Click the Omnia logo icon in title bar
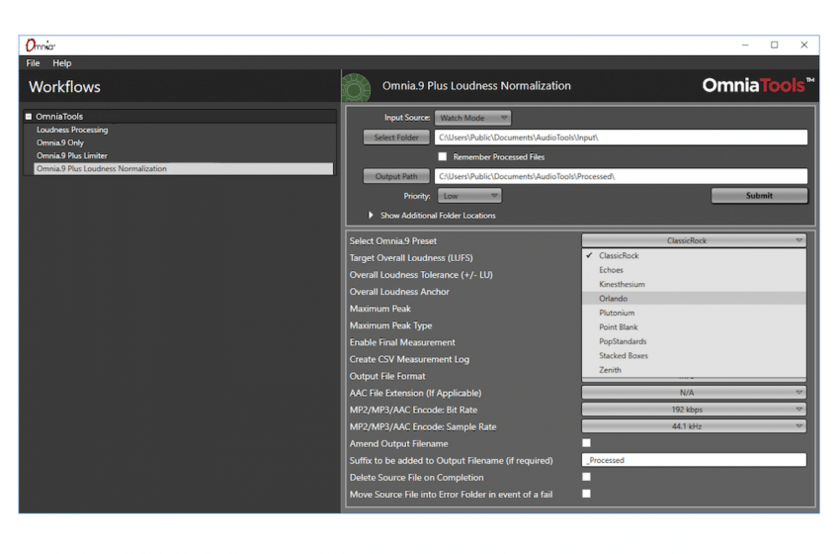Screen dimensions: 840x554 [40, 46]
